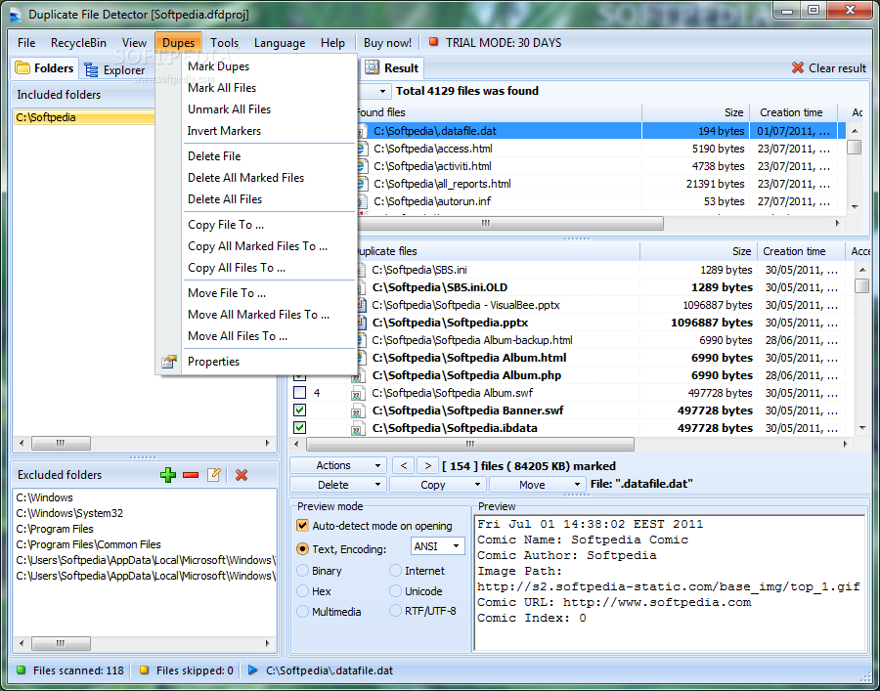880x691 pixels.
Task: Select the C:\Softpedia\.datafile.dat row
Action: click(600, 131)
